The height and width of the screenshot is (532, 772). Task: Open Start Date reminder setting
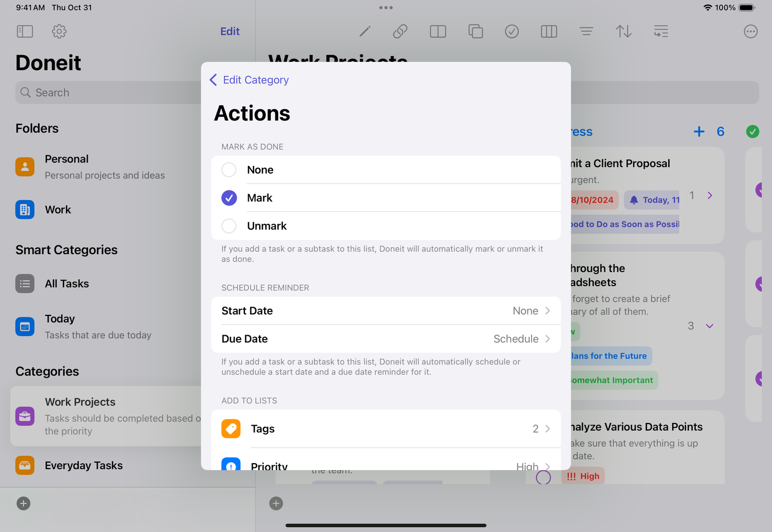pos(386,311)
